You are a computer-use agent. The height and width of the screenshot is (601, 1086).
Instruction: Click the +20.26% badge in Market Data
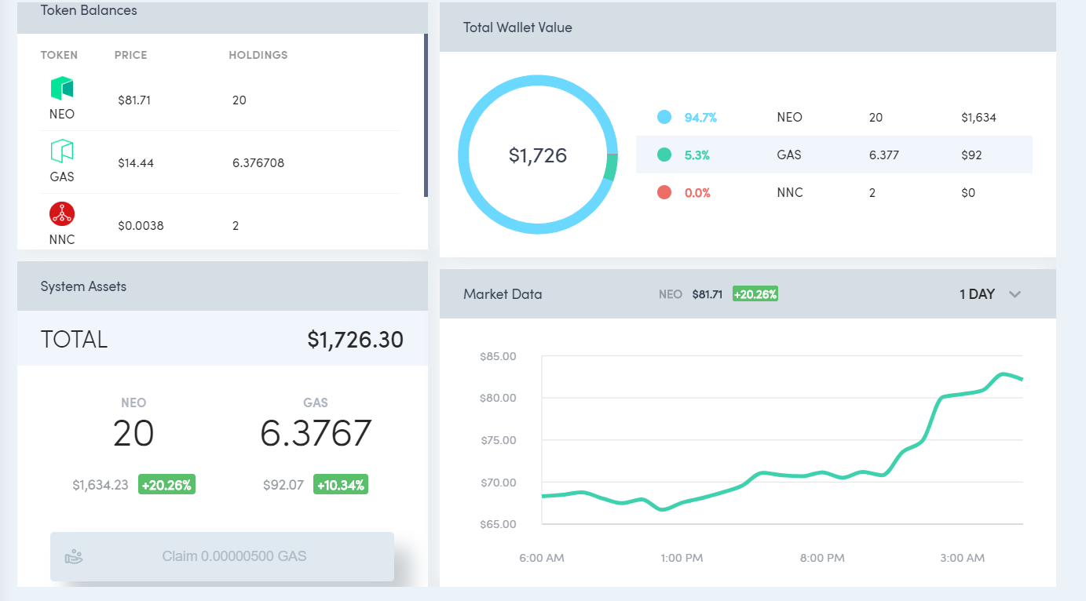(x=755, y=294)
